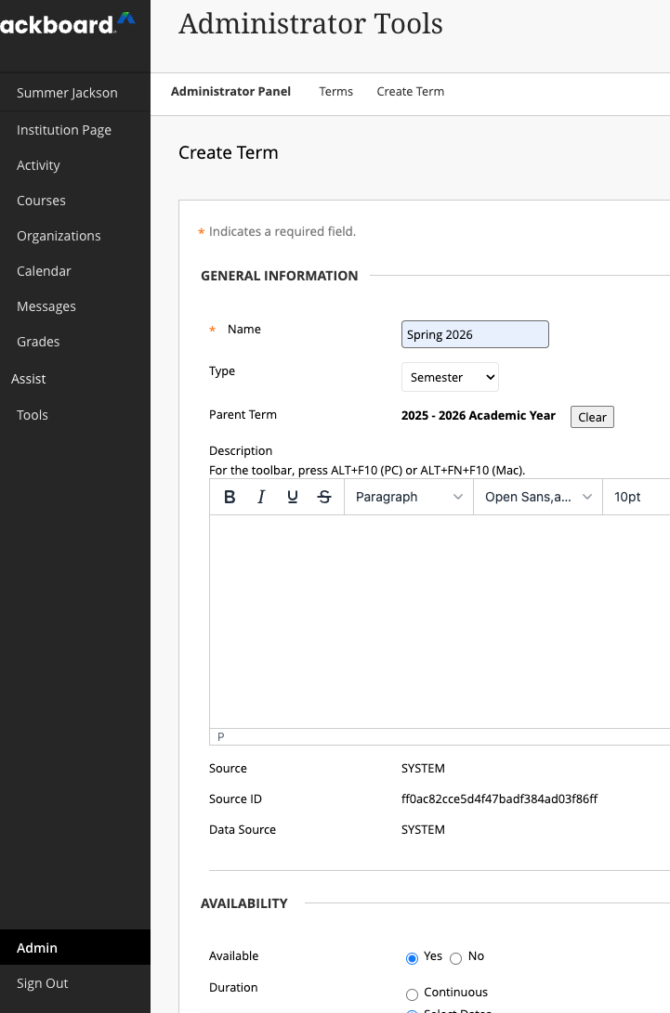Screen dimensions: 670x1013
Task: Apply strikethrough formatting in editor toolbar
Action: pos(324,497)
